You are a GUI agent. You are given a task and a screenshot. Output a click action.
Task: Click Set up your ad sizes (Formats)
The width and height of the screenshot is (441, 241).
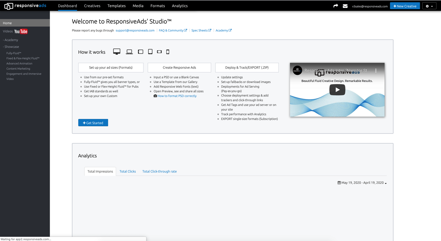(111, 68)
